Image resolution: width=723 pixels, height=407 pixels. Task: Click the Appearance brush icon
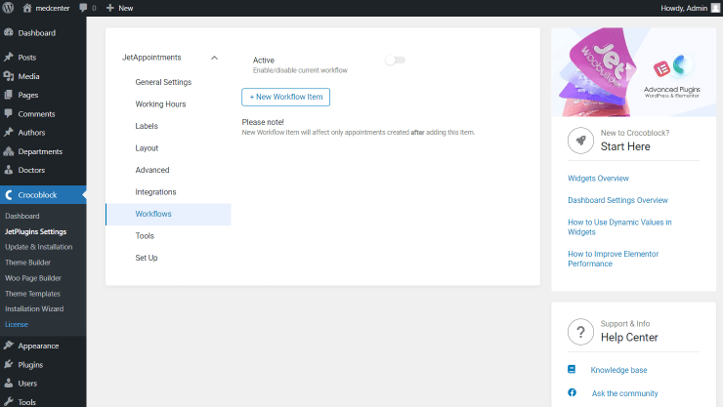pos(8,346)
